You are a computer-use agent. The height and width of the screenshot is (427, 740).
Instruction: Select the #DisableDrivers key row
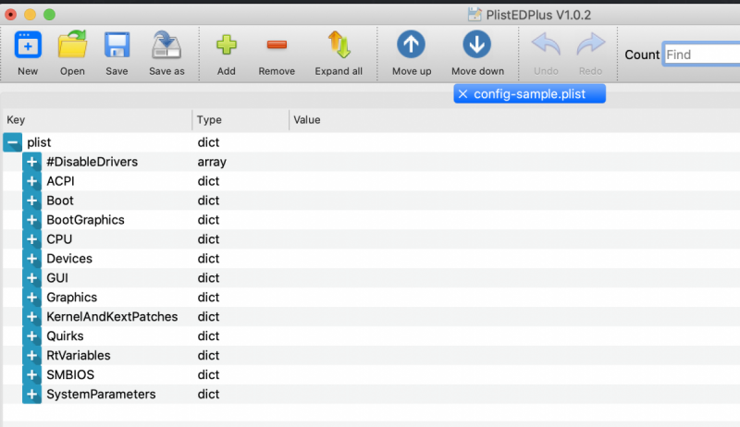tap(92, 162)
